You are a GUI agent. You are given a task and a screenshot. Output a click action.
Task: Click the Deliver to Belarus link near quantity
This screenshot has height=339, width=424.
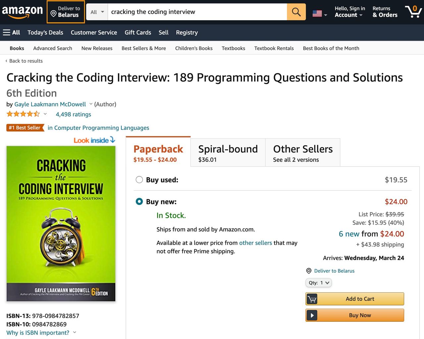coord(334,271)
